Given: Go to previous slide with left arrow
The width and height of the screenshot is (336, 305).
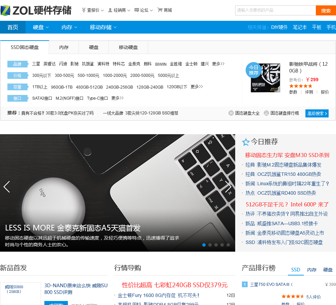Looking at the screenshot, I should tap(7, 187).
